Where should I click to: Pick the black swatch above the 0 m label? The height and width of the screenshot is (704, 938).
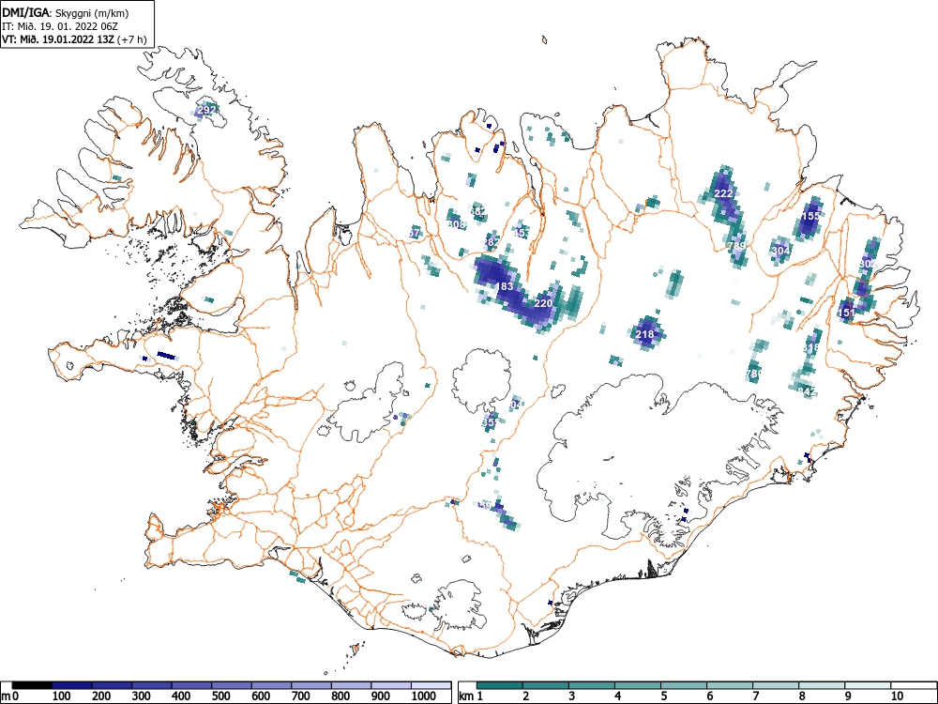coord(32,685)
